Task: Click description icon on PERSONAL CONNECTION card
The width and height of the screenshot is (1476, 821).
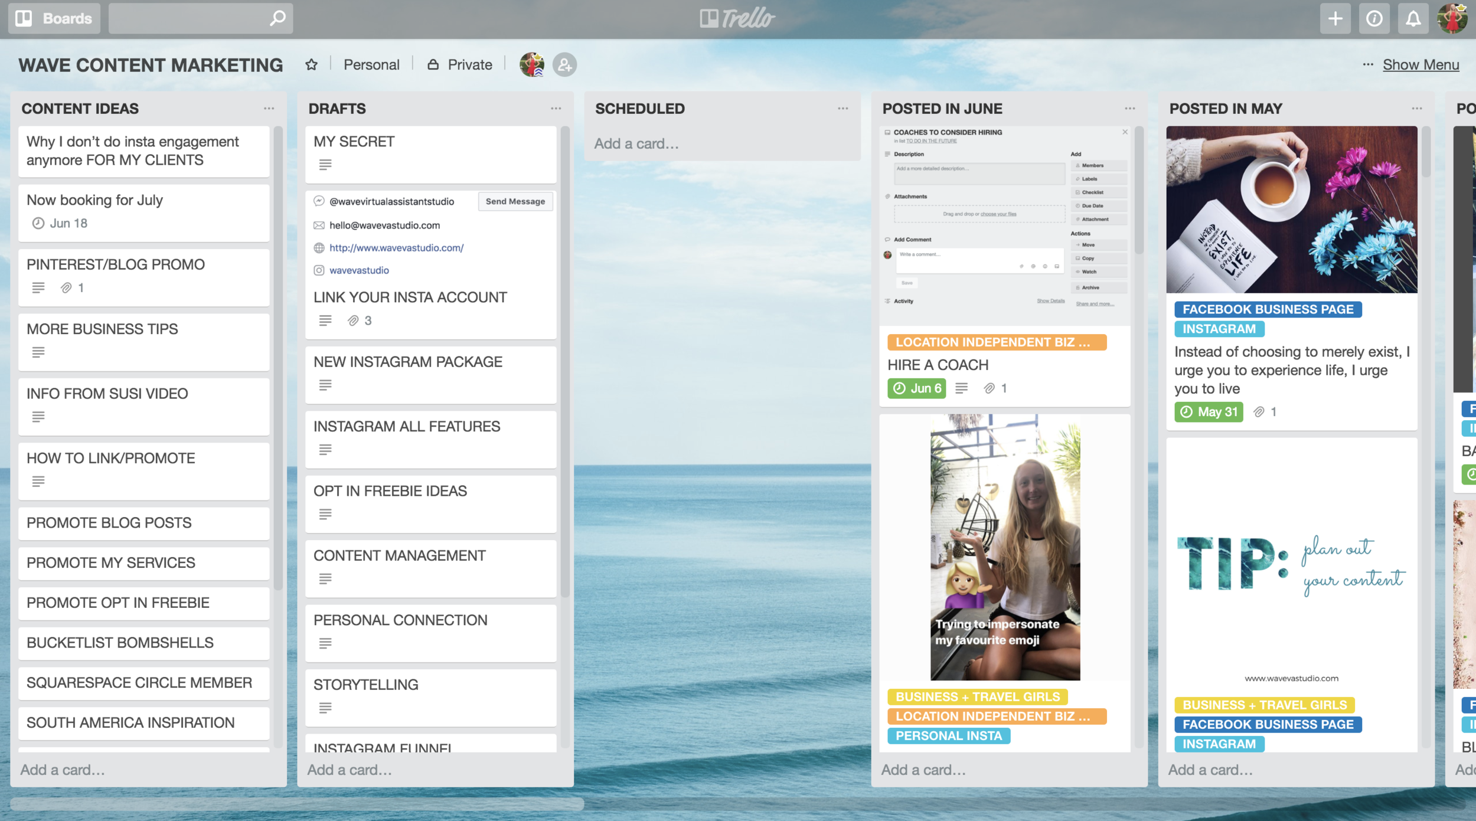Action: tap(325, 643)
